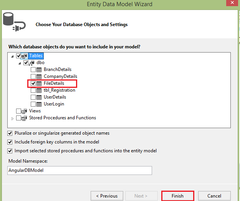Select the Views label
240x201 pixels.
coord(35,111)
